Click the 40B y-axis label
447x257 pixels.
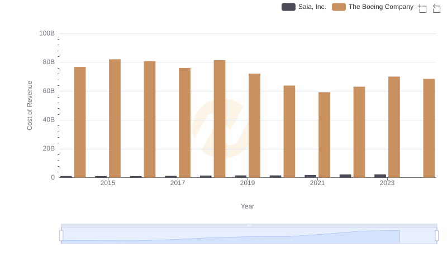(49, 120)
